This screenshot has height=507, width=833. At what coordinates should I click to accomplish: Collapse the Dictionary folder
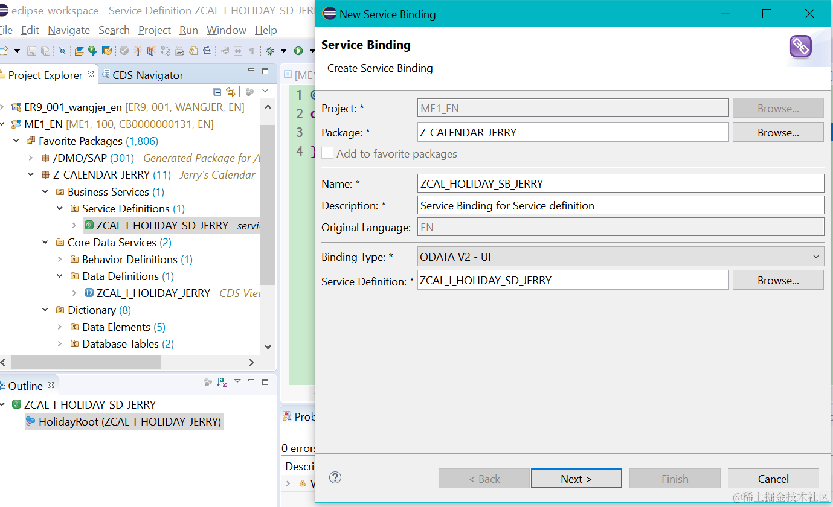[x=45, y=310]
